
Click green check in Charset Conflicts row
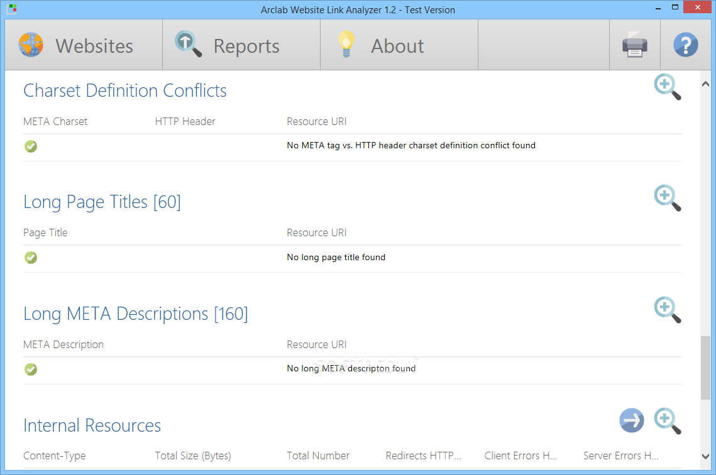click(x=31, y=146)
